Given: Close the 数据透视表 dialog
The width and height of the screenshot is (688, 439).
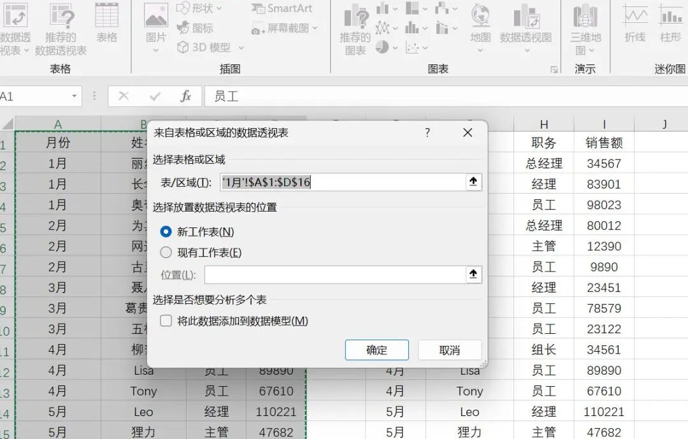Looking at the screenshot, I should [x=468, y=133].
